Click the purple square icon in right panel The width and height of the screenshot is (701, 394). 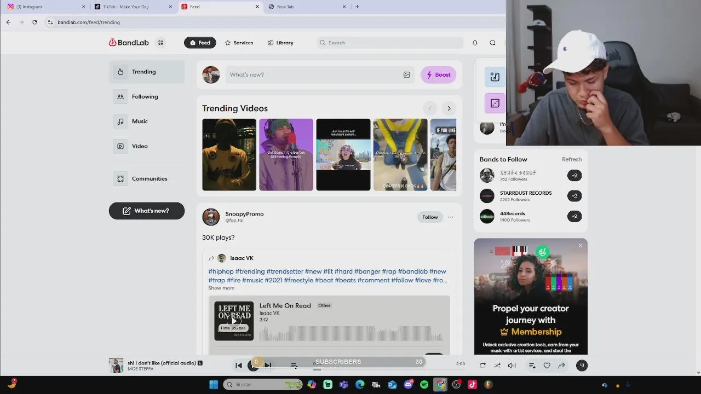495,103
